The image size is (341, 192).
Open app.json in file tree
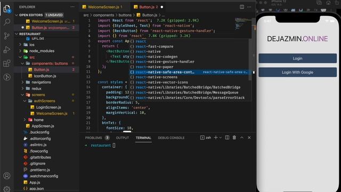tap(37, 188)
